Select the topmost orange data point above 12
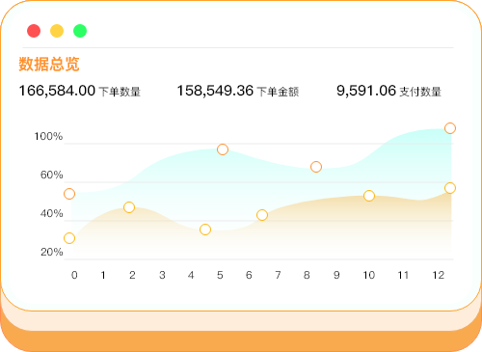The height and width of the screenshot is (352, 482). pyautogui.click(x=450, y=128)
